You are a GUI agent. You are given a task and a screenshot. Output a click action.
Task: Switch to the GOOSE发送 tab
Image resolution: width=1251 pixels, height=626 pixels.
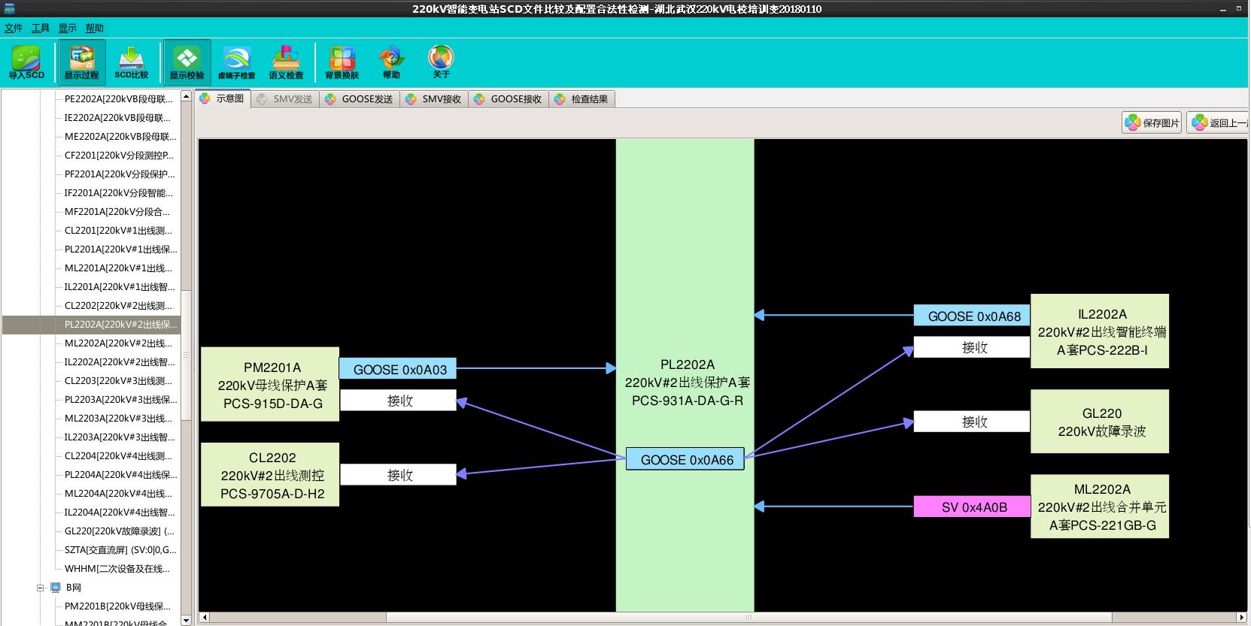360,99
